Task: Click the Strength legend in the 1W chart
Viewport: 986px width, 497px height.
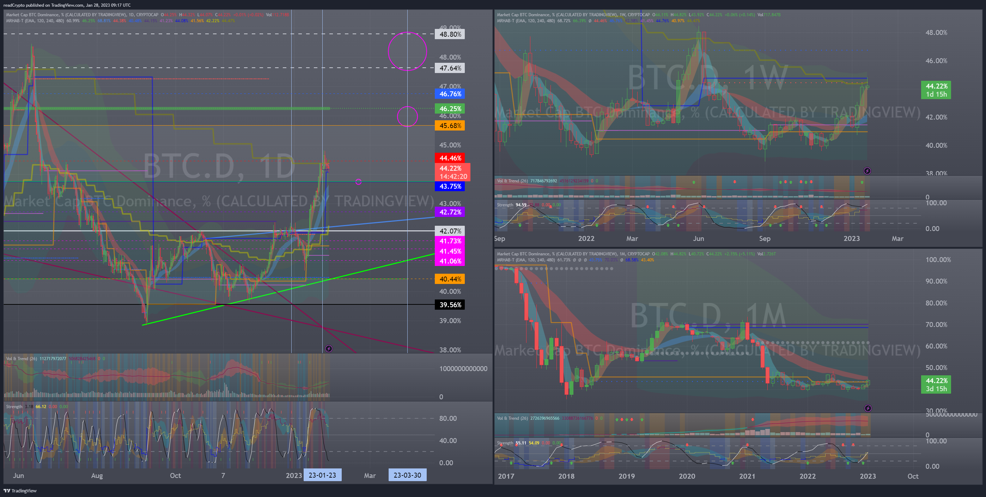Action: [529, 205]
